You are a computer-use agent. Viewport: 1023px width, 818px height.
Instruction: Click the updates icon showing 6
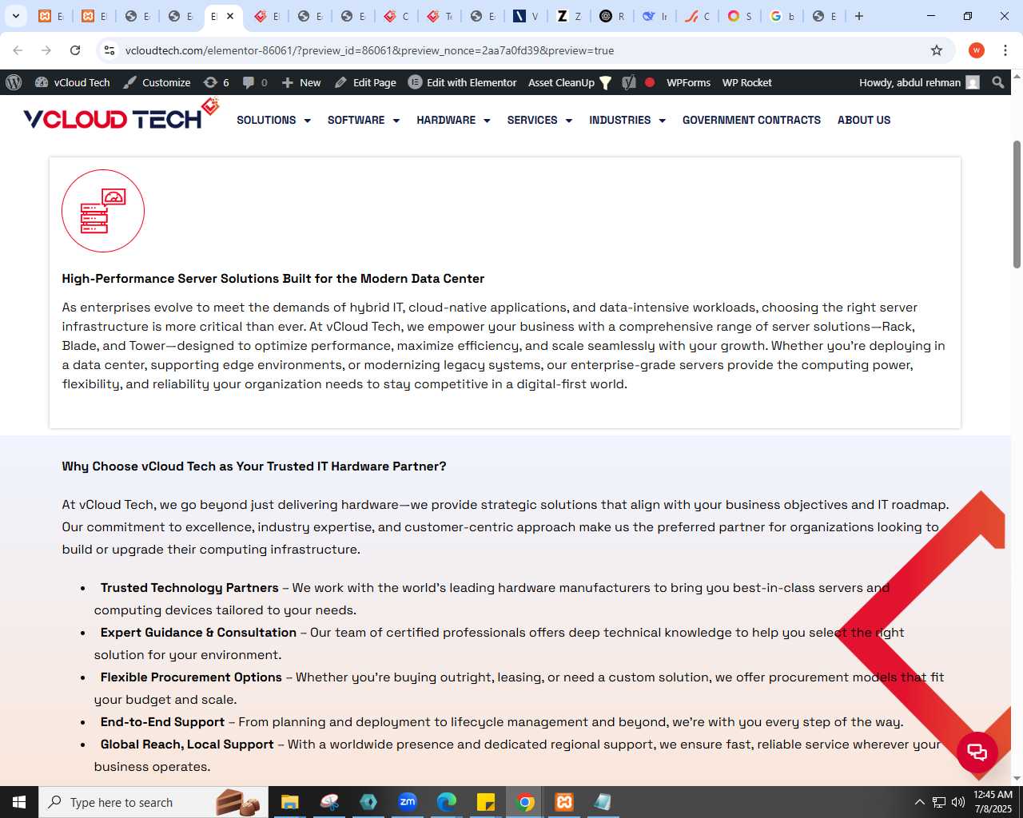(x=217, y=82)
